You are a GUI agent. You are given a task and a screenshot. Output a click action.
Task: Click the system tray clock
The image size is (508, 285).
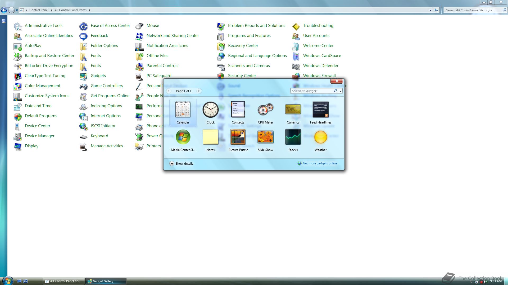496,281
